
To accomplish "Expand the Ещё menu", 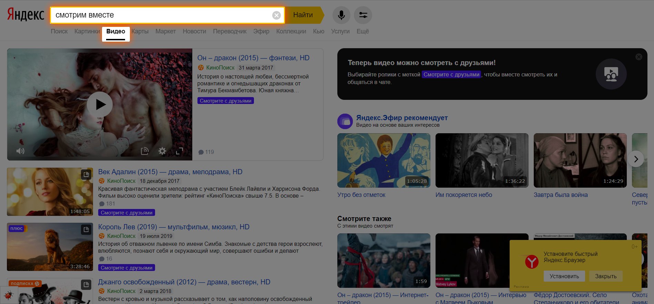I will [362, 31].
